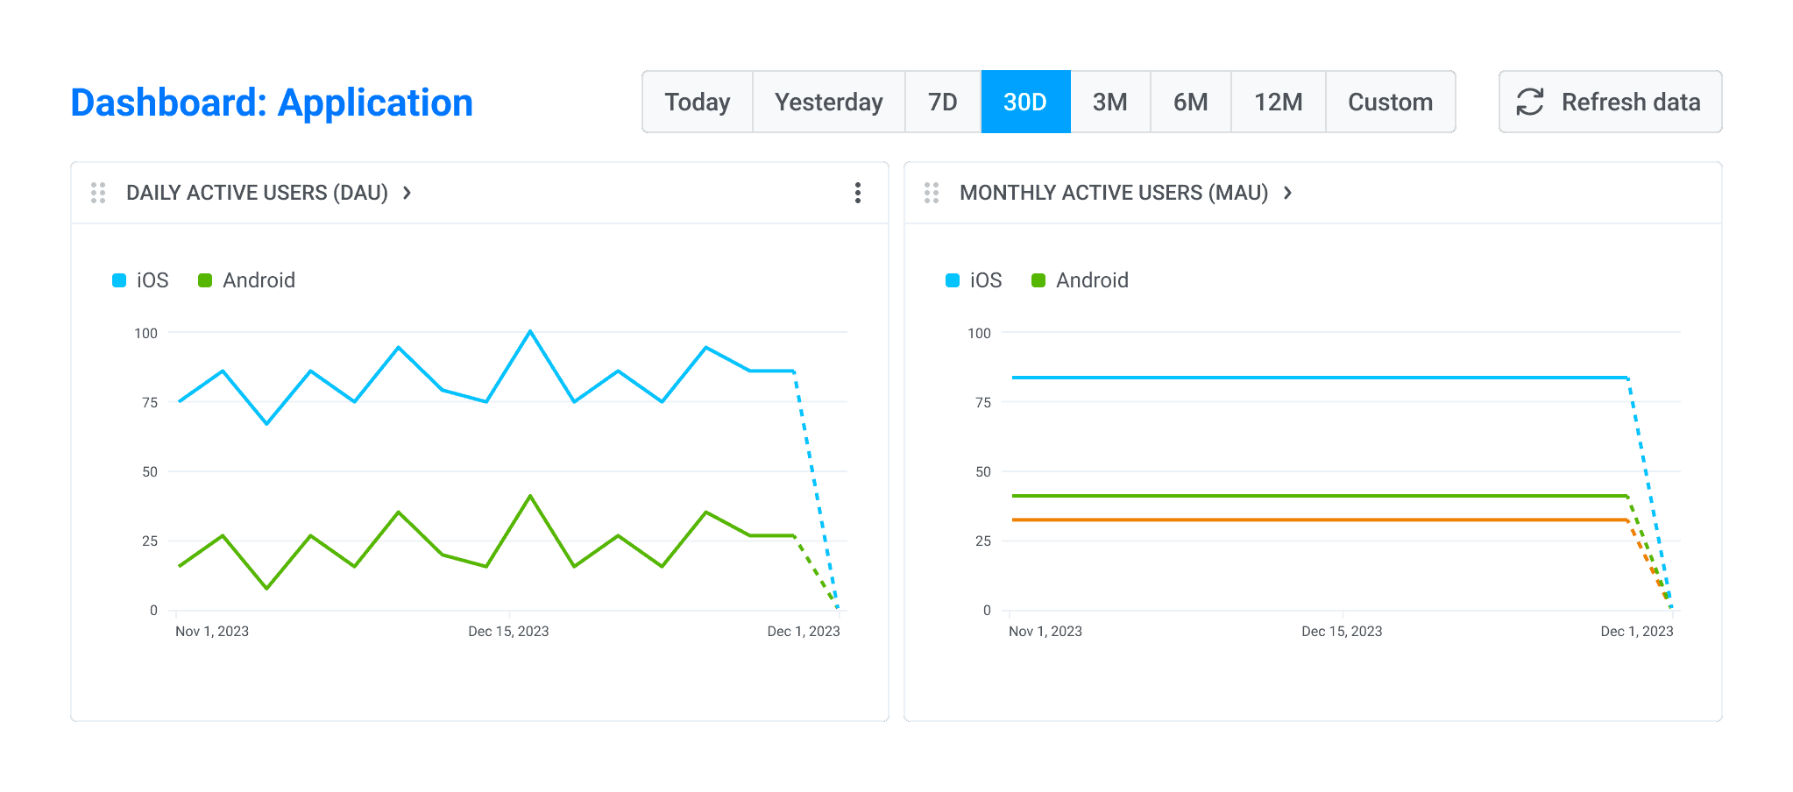Select the 12M time range tab
1793x792 pixels.
(x=1278, y=102)
